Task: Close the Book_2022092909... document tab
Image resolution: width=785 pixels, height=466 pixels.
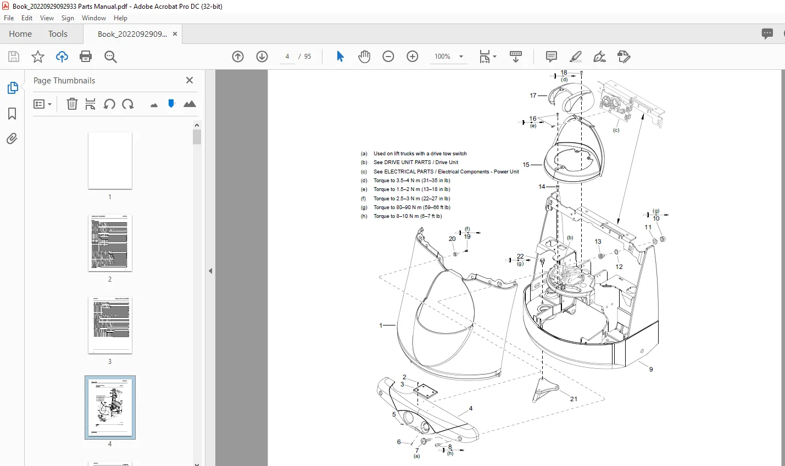Action: pyautogui.click(x=175, y=34)
